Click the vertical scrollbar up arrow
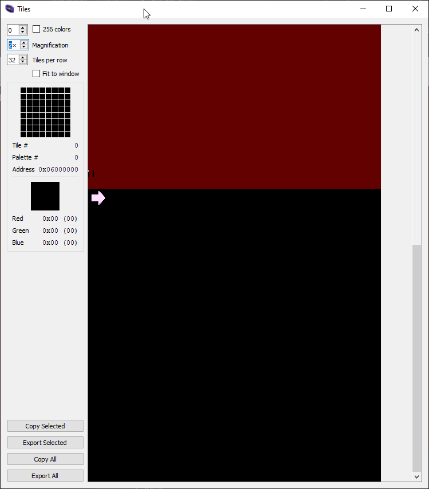 point(416,29)
